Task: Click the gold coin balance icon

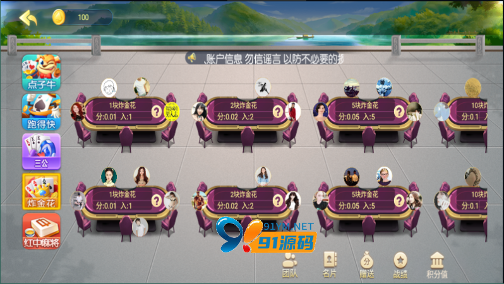Action: tap(59, 17)
